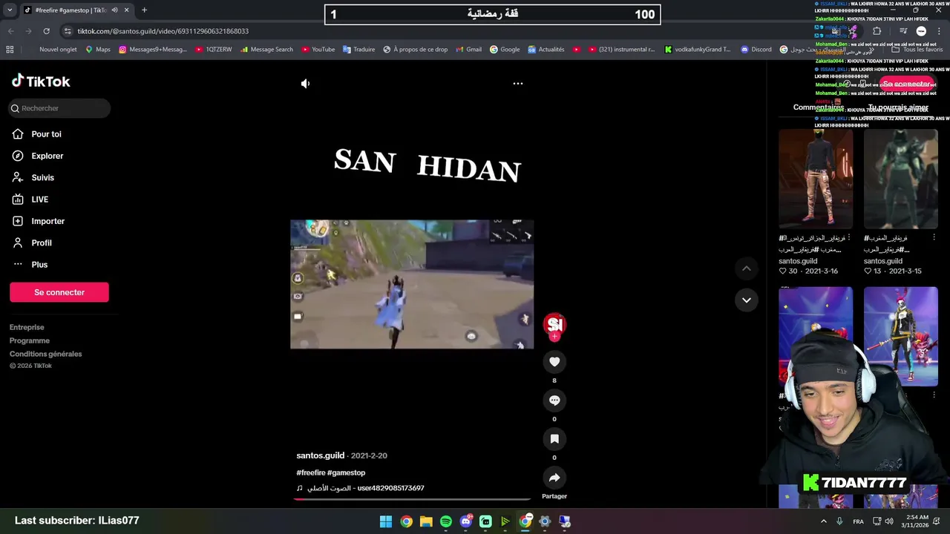Image resolution: width=950 pixels, height=534 pixels.
Task: Open (321) instrumental r... bookmark
Action: coord(621,50)
